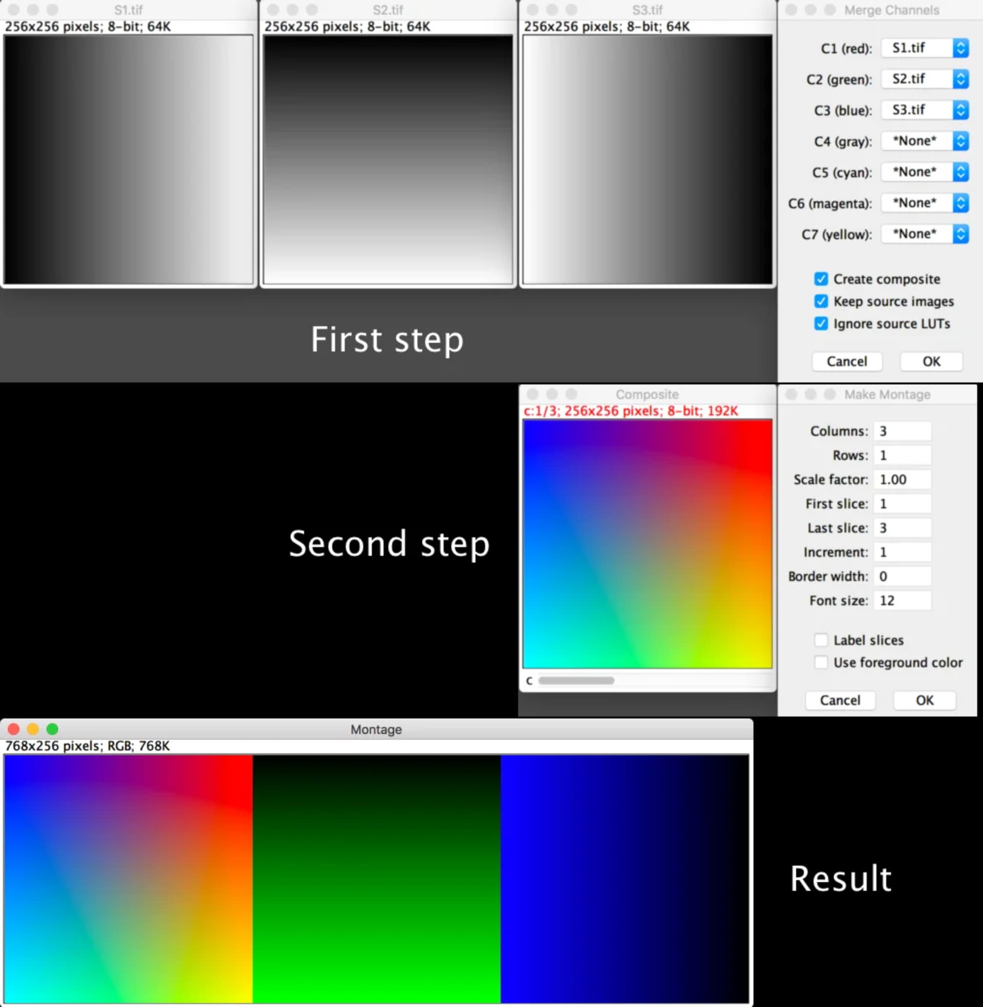Disable the Create composite checkbox
The width and height of the screenshot is (983, 1007).
click(820, 278)
